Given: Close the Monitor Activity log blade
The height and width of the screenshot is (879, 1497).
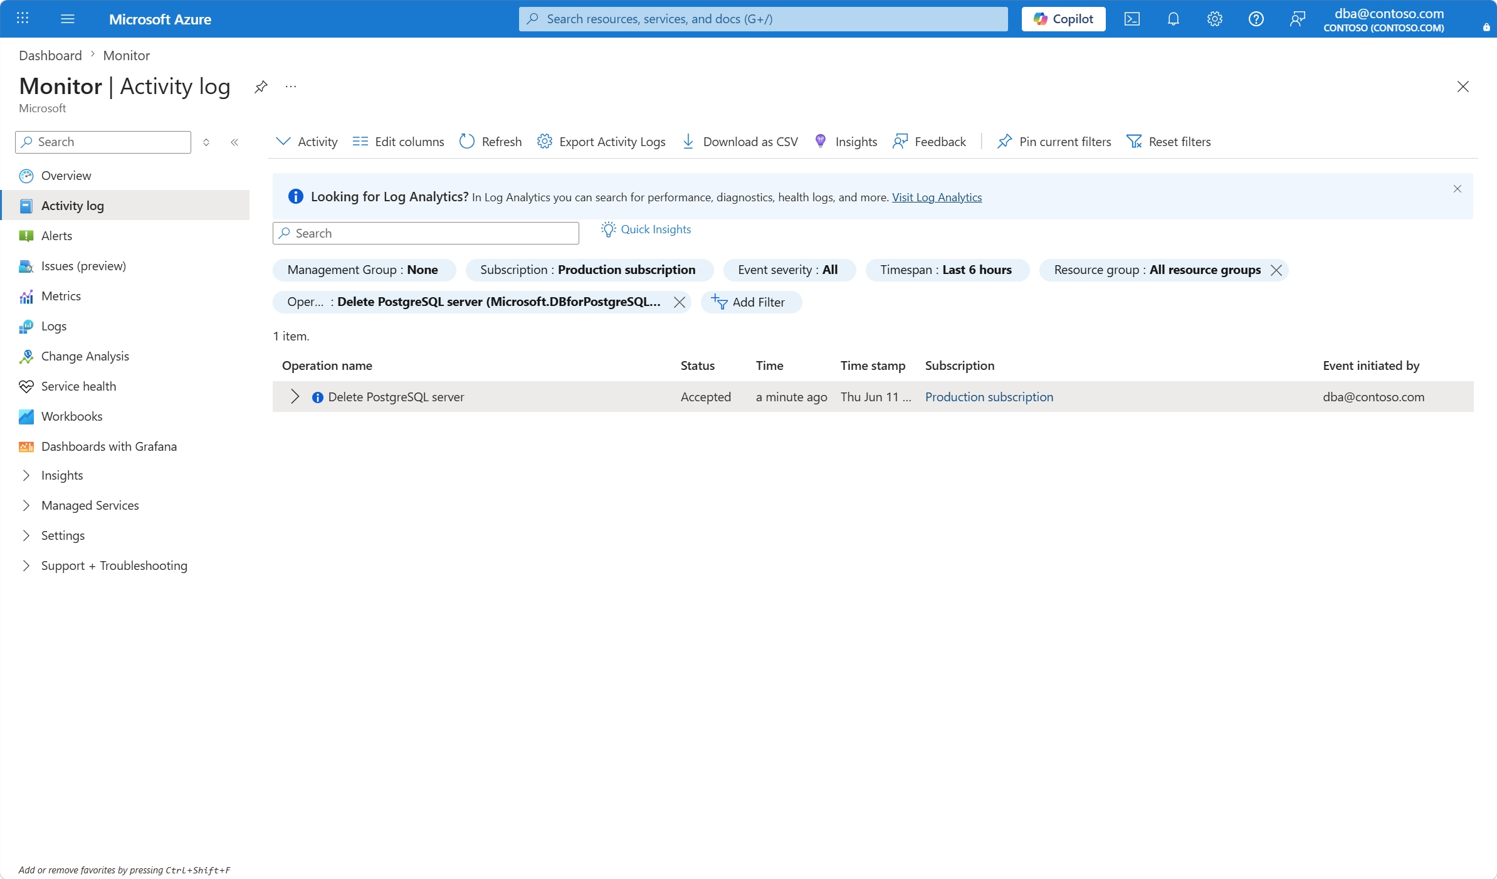Looking at the screenshot, I should pos(1463,87).
